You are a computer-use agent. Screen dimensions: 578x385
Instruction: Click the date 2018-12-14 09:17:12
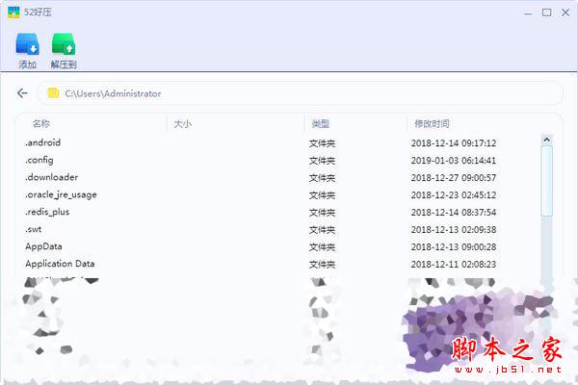coord(454,143)
